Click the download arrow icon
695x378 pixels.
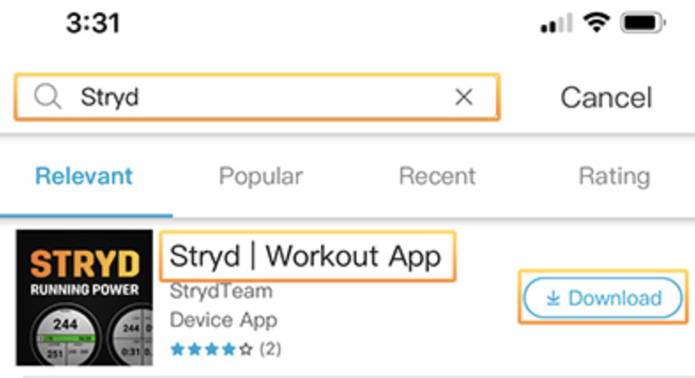pos(553,299)
